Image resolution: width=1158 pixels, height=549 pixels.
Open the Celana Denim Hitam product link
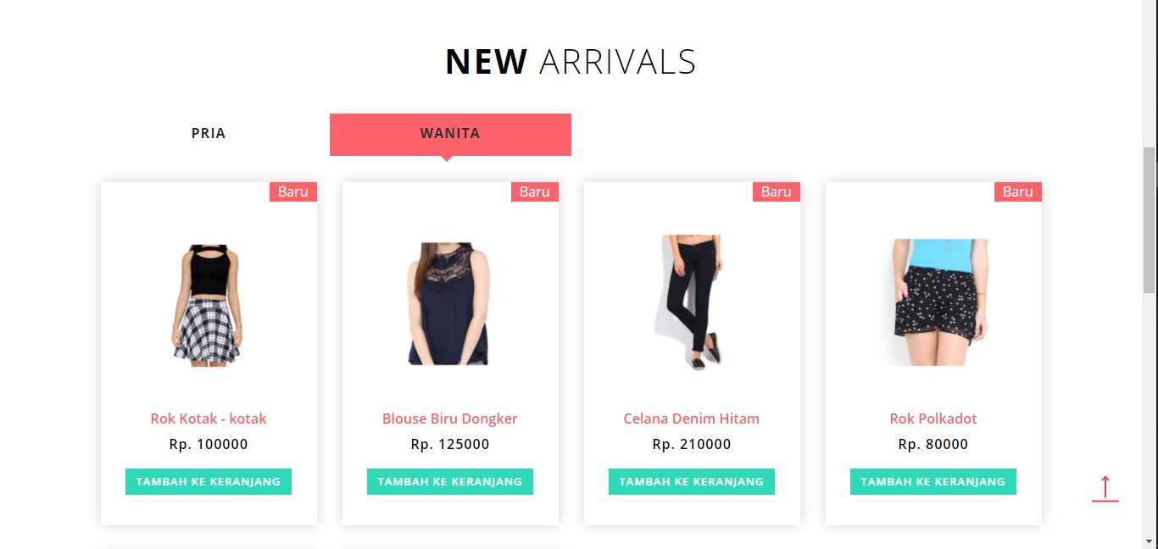coord(692,419)
